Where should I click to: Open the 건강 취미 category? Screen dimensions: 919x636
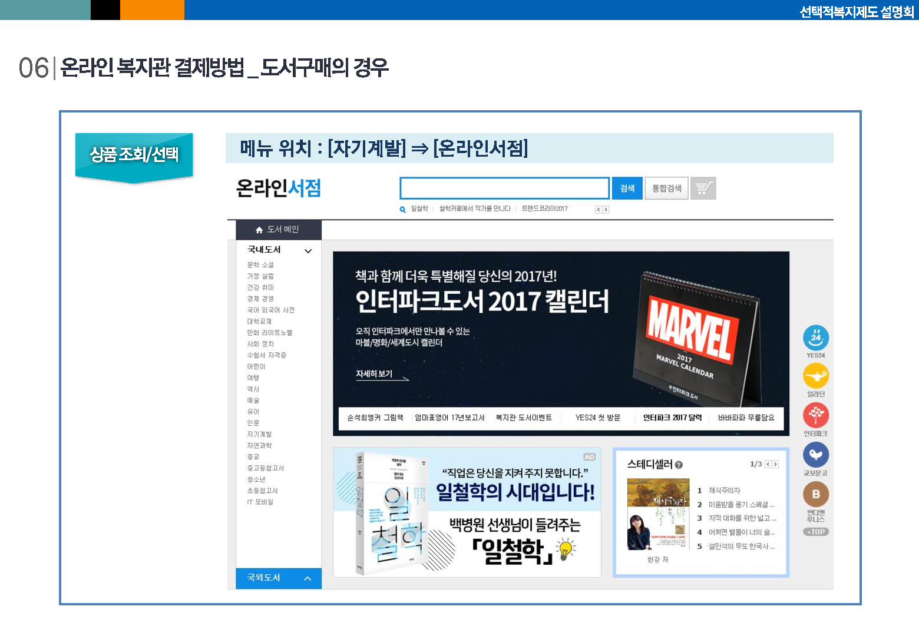(260, 287)
